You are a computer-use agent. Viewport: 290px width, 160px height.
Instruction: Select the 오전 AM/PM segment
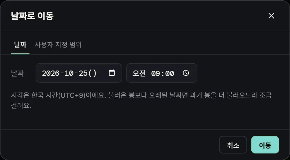pyautogui.click(x=139, y=73)
